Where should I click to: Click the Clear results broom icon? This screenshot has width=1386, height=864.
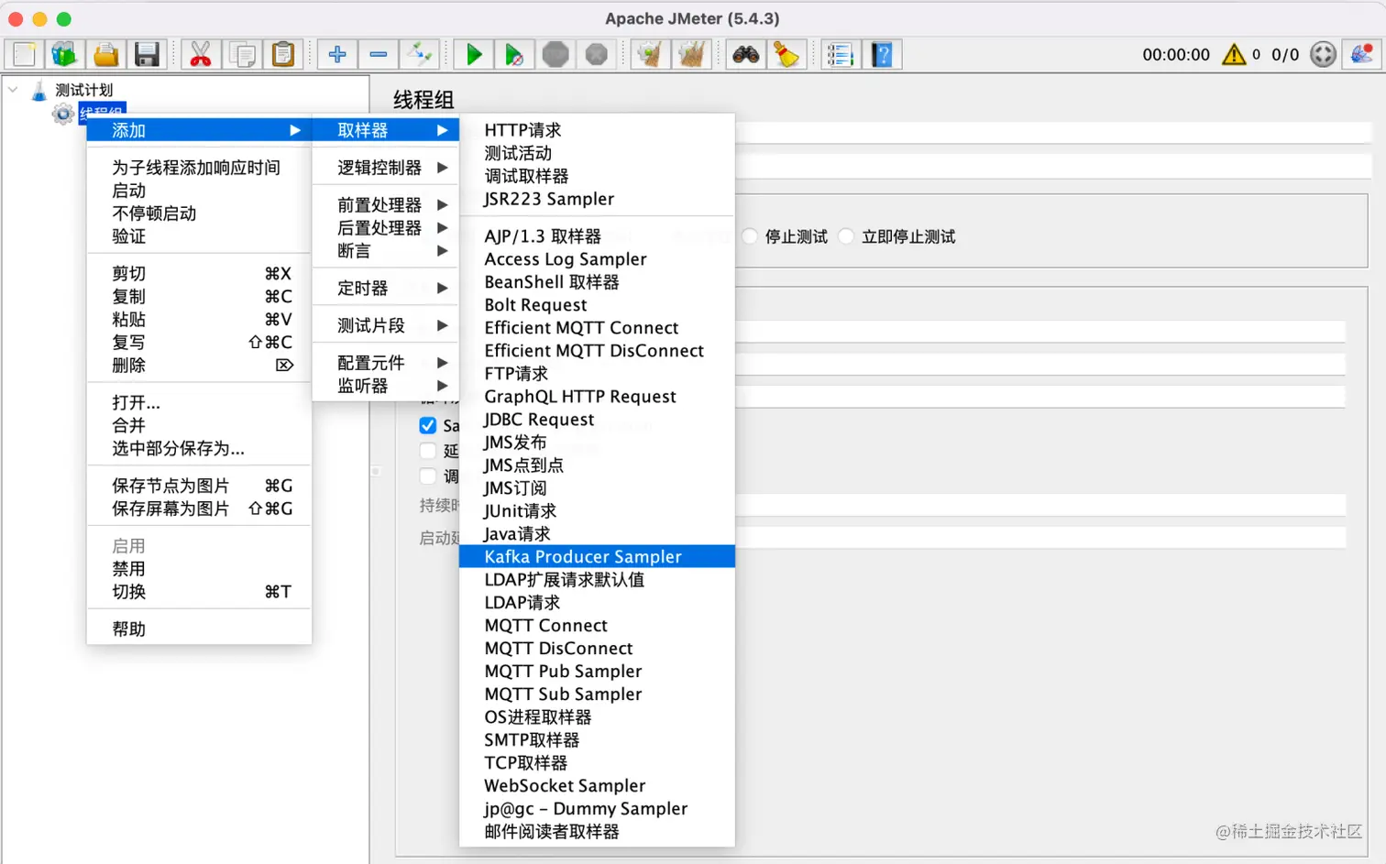coord(650,55)
